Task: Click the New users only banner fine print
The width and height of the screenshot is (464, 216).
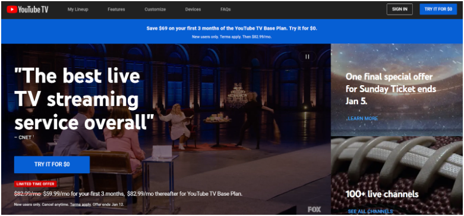Action: [x=232, y=37]
